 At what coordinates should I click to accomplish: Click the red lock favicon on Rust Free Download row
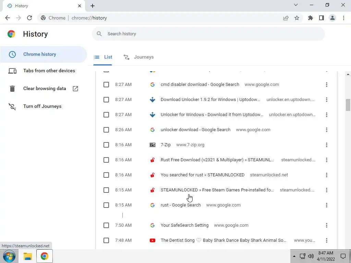click(153, 160)
